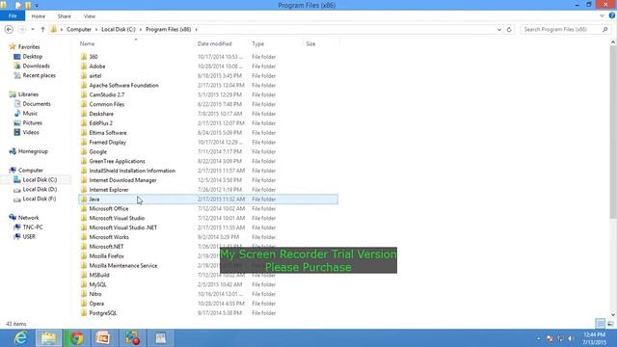The image size is (617, 347).
Task: Refresh the Program Files (x86) folder
Action: click(509, 30)
